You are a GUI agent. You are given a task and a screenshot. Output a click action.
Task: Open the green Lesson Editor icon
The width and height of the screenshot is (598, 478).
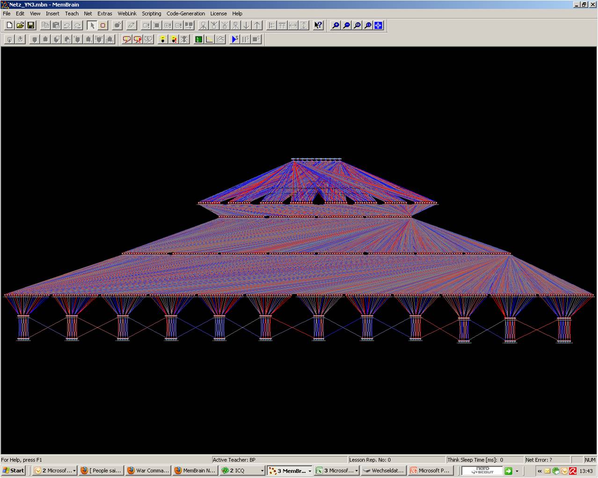click(x=198, y=39)
